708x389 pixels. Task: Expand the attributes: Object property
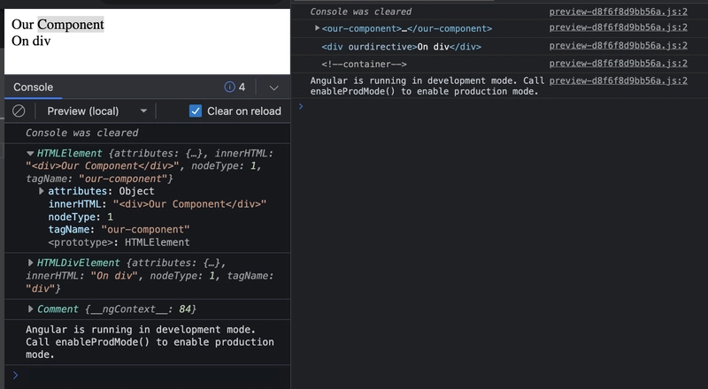(42, 191)
